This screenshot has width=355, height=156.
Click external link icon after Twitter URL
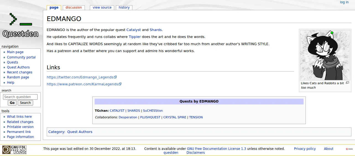point(115,77)
